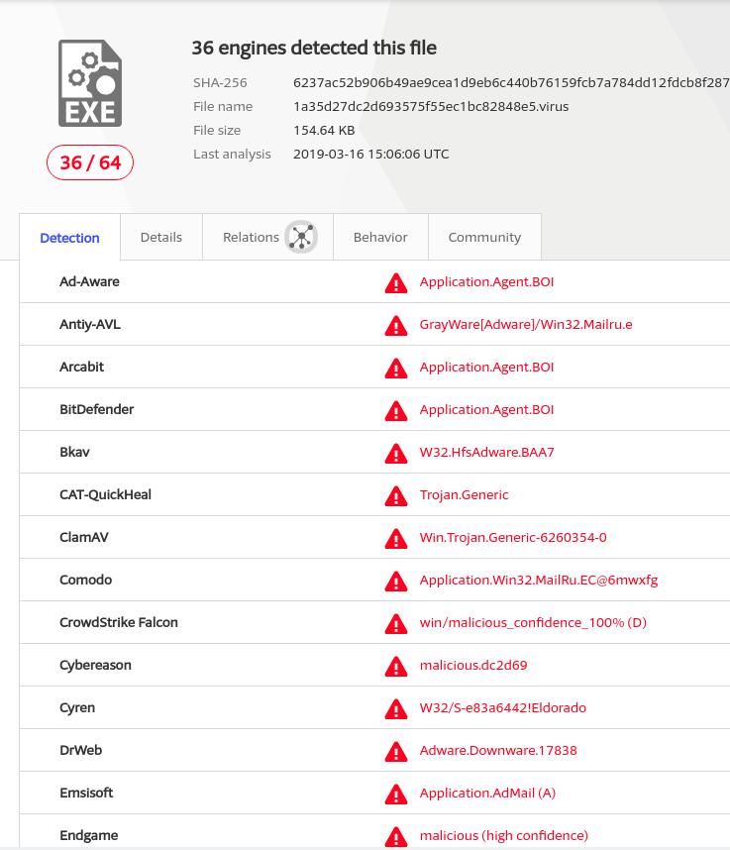Select the SHA-256 hash value
Viewport: 730px width, 850px height.
click(511, 82)
